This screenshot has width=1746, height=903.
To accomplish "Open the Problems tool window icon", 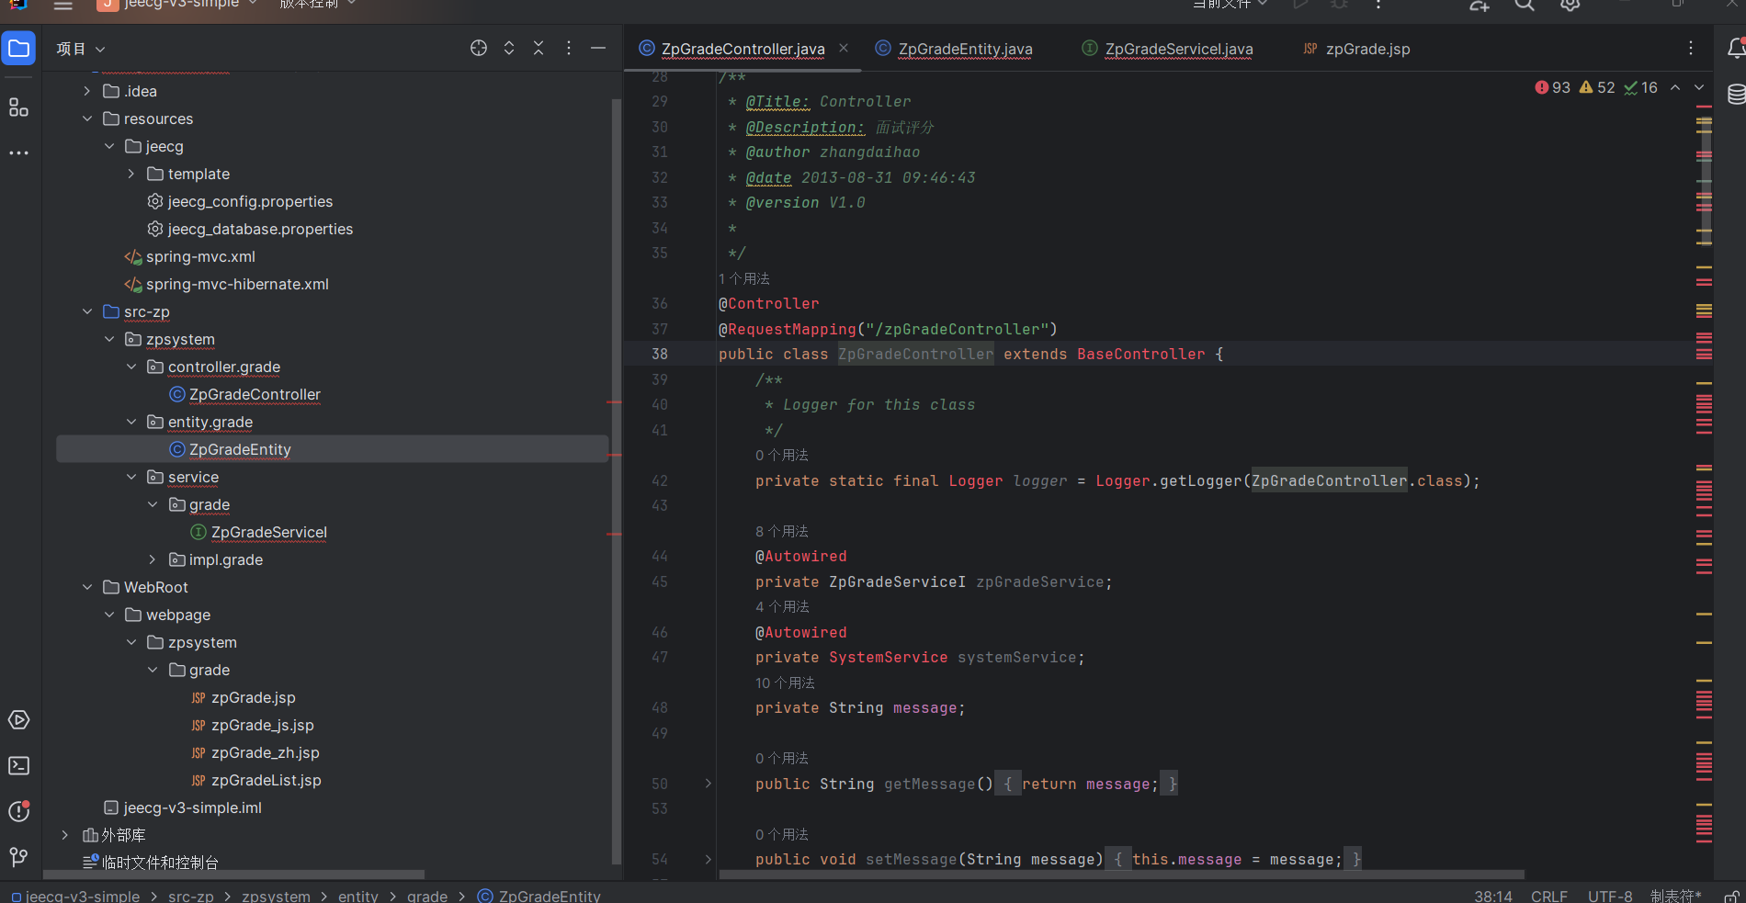I will [18, 811].
